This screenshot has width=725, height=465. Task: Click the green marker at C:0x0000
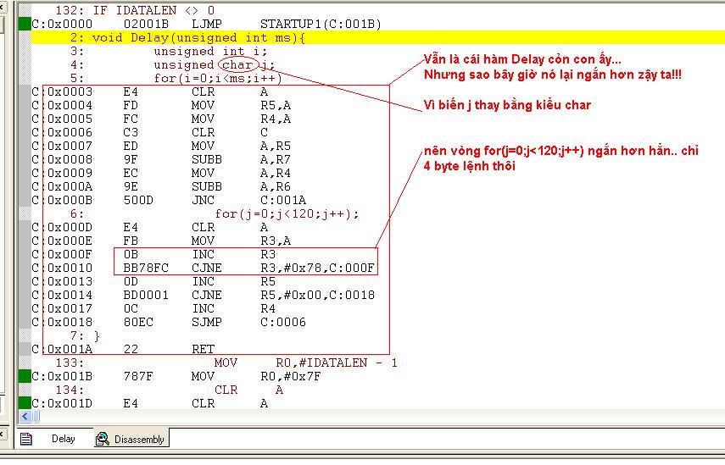click(25, 24)
